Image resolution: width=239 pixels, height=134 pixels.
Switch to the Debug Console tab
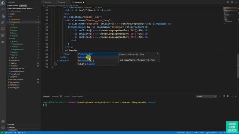[77, 96]
